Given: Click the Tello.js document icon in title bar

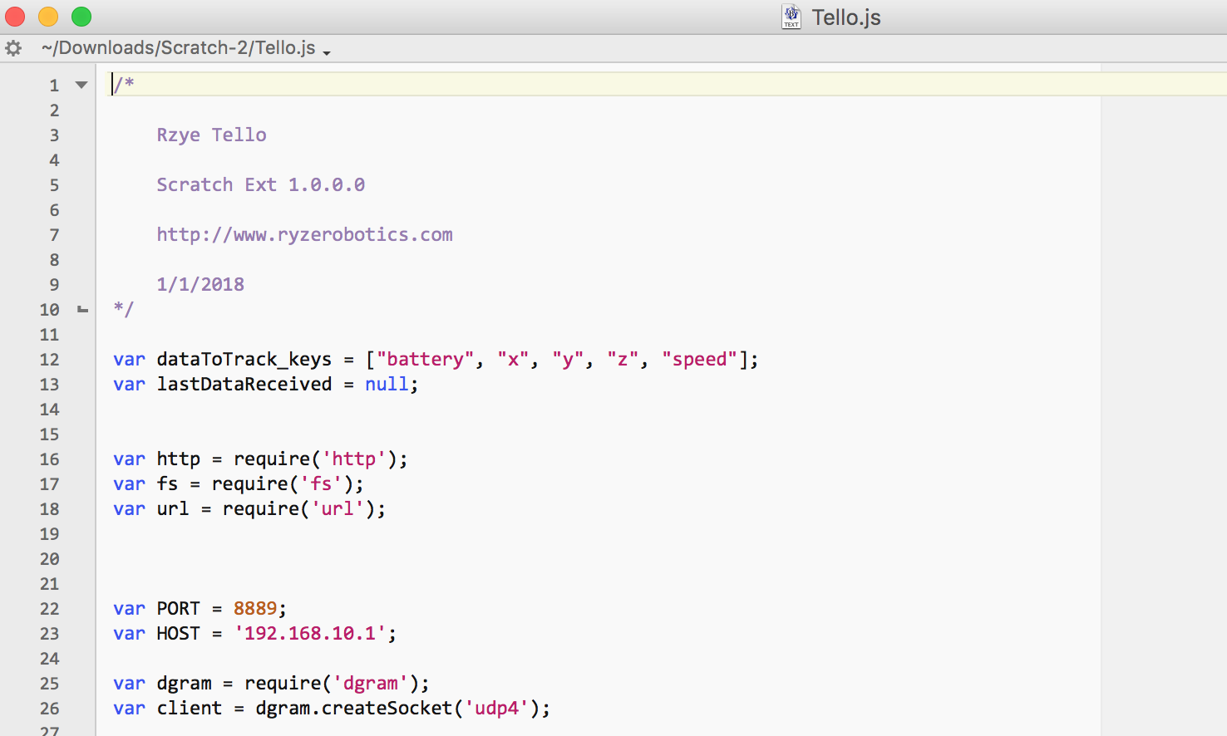Looking at the screenshot, I should pos(791,17).
